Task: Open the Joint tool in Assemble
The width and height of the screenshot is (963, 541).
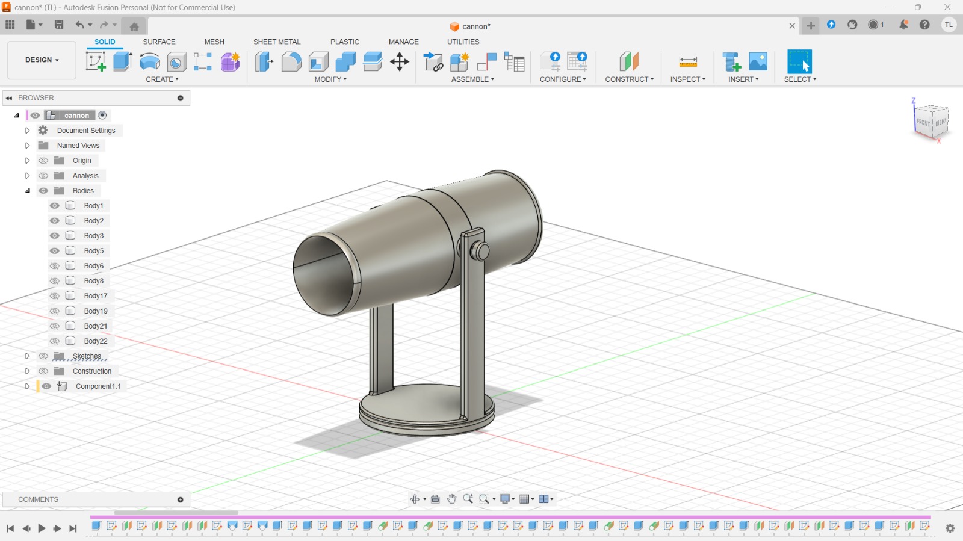Action: click(486, 61)
